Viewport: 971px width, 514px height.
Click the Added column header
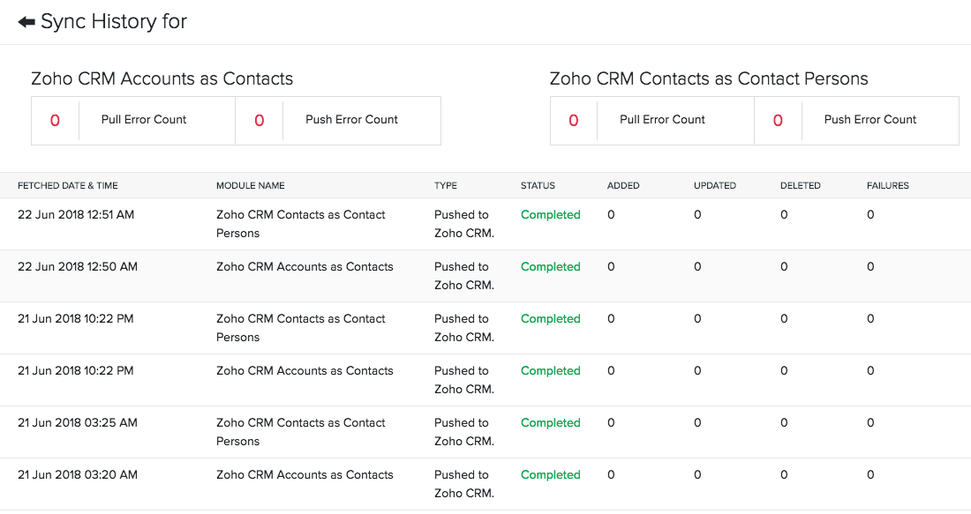point(623,186)
